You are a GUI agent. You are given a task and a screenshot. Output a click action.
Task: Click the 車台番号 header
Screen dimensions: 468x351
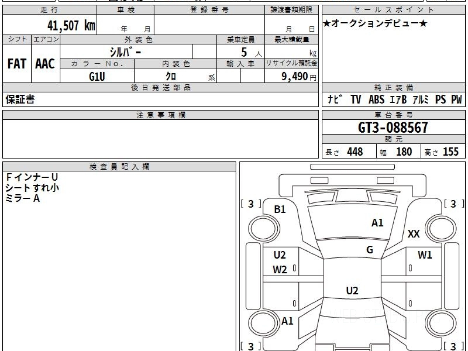394,115
